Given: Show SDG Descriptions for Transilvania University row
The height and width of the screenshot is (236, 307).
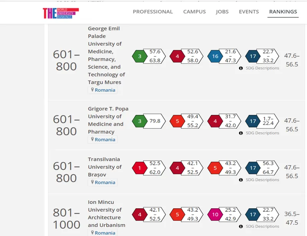Looking at the screenshot, I should point(262,179).
